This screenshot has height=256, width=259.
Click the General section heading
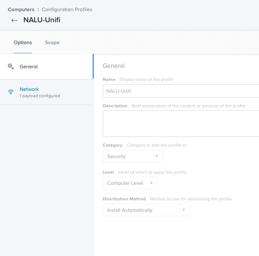point(114,66)
